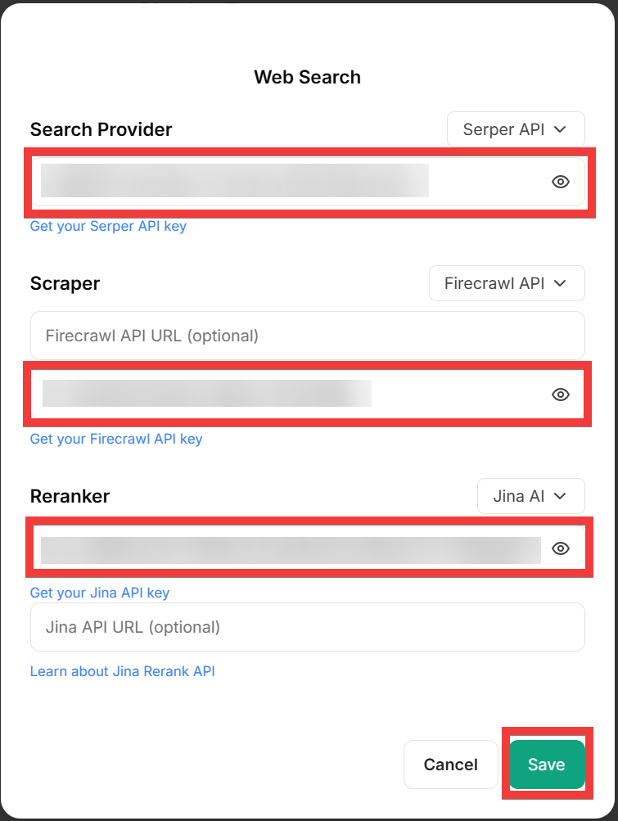Click the chevron arrow beside Serper API
Image resolution: width=618 pixels, height=821 pixels.
click(x=561, y=129)
